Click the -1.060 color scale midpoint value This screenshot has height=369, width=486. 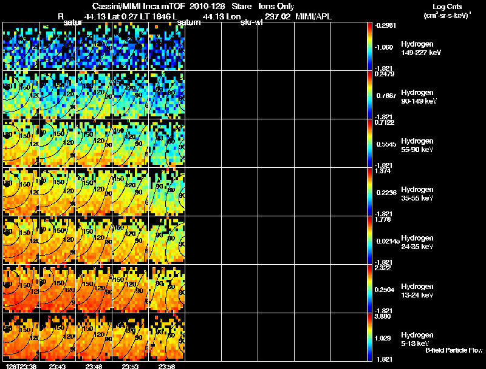tap(384, 47)
